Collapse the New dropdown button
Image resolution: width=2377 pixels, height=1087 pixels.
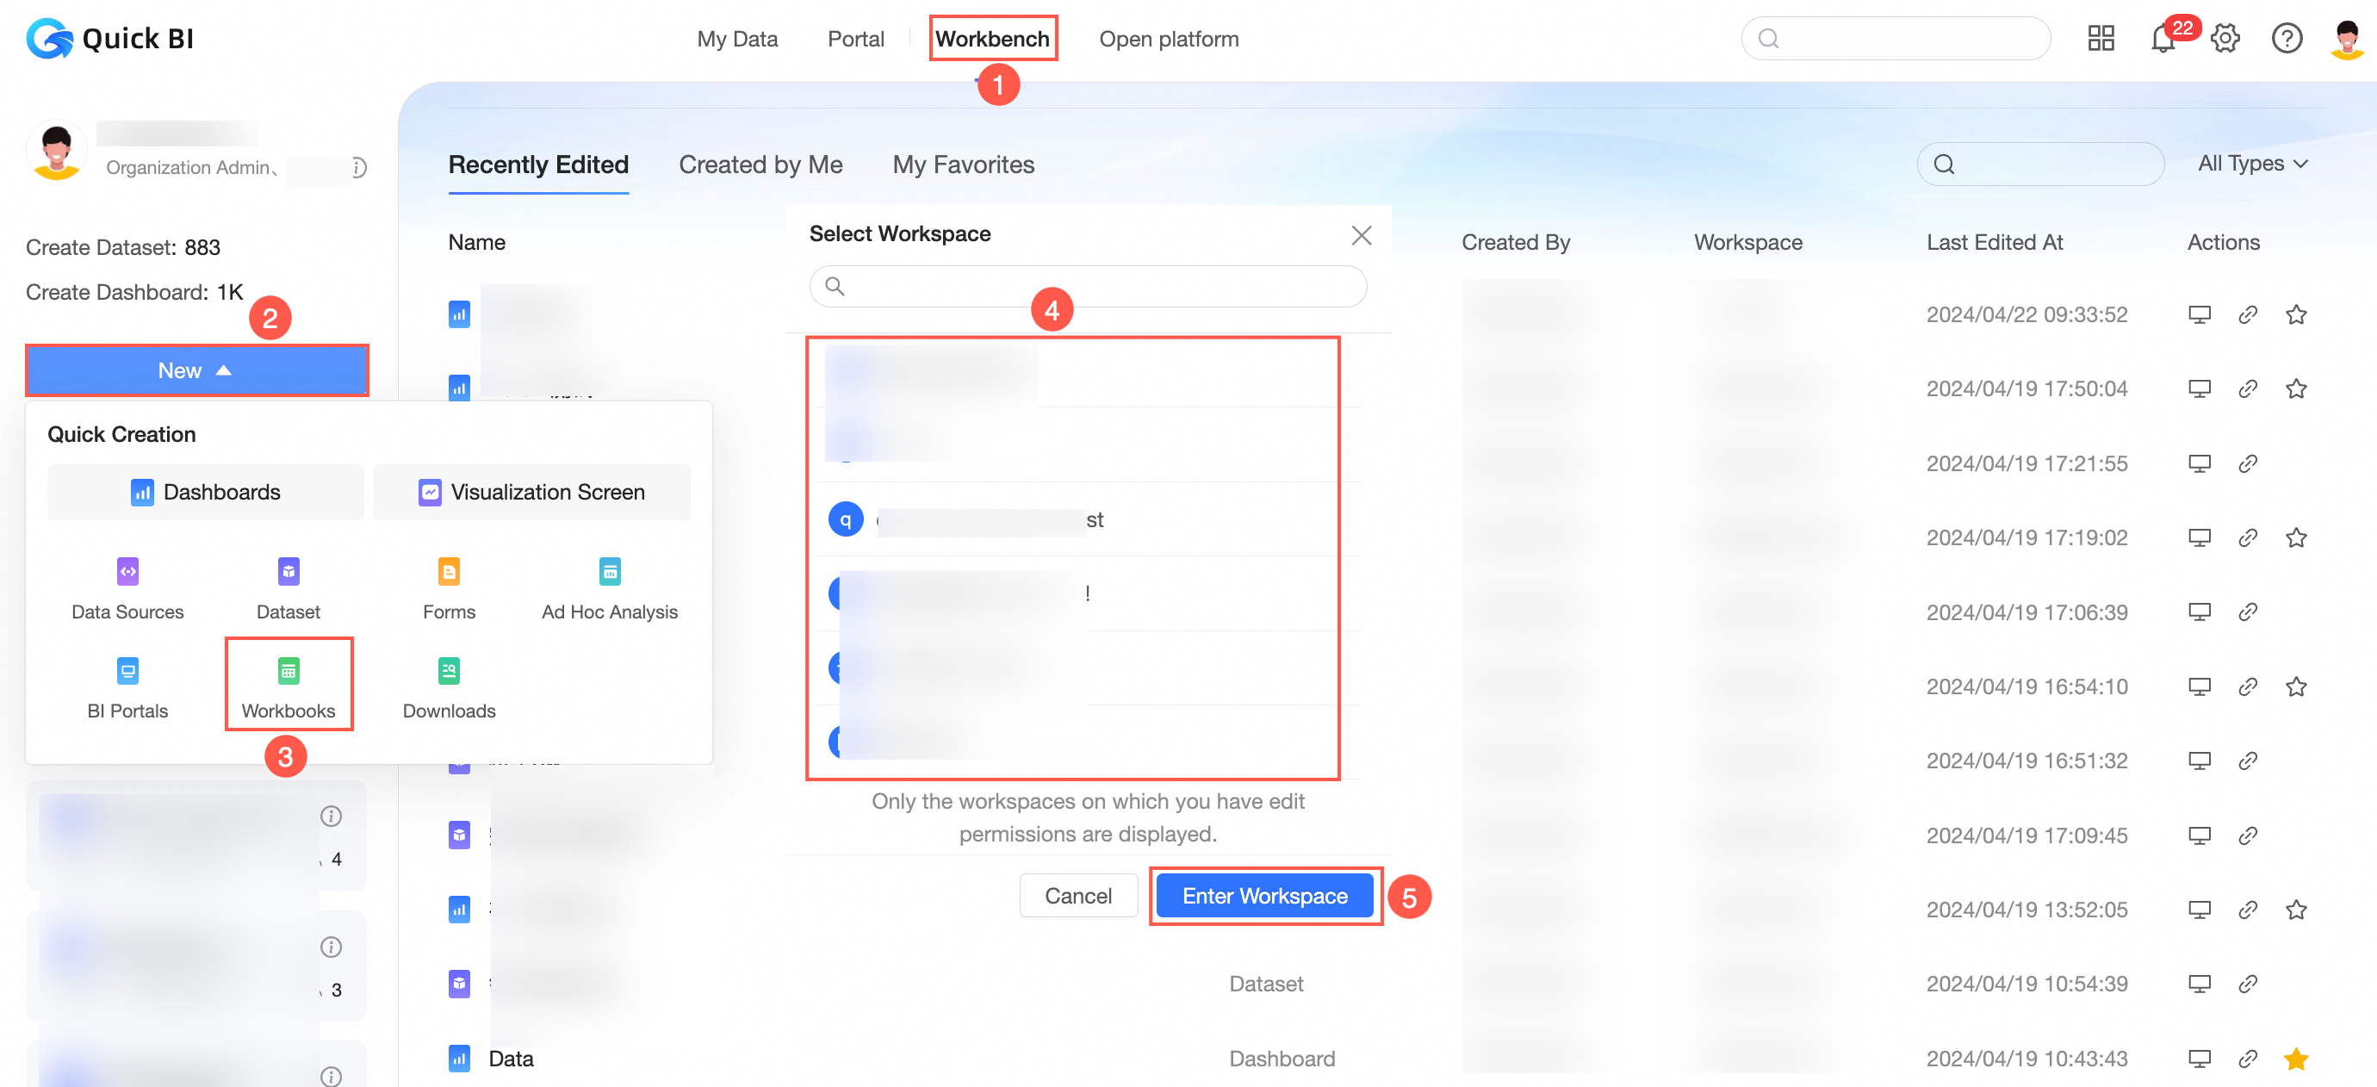pyautogui.click(x=196, y=371)
